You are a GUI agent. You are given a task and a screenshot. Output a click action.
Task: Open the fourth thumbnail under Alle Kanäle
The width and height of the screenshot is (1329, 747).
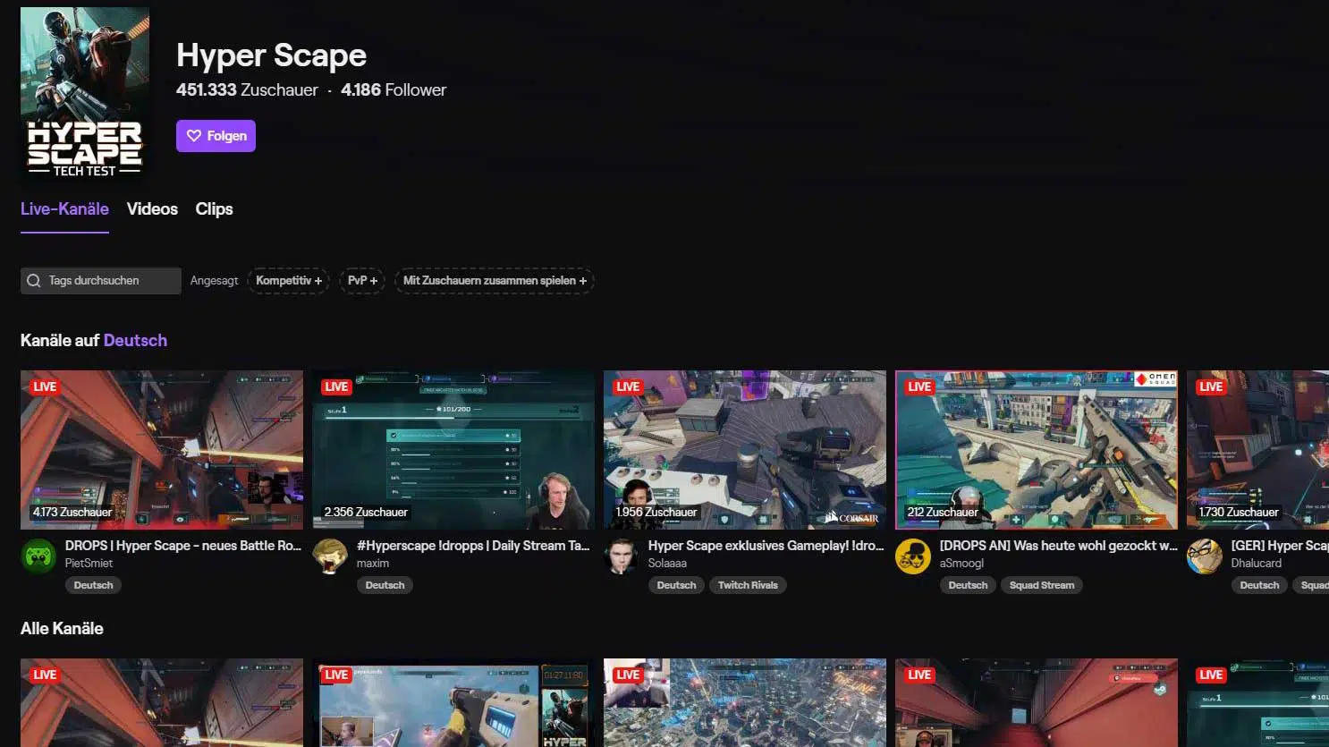point(1037,703)
